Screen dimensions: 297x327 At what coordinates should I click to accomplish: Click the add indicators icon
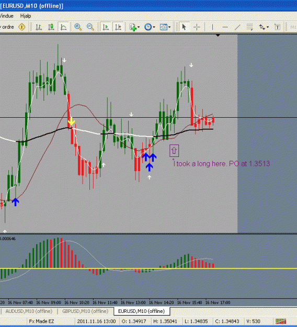pos(133,27)
